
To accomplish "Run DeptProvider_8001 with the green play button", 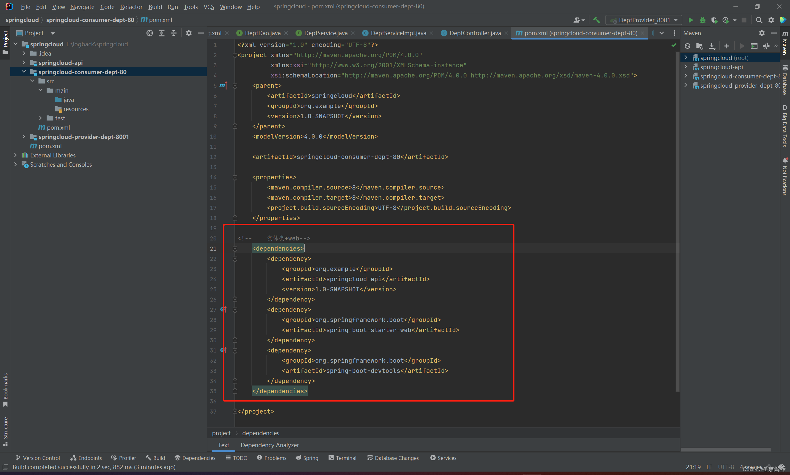I will [x=691, y=20].
